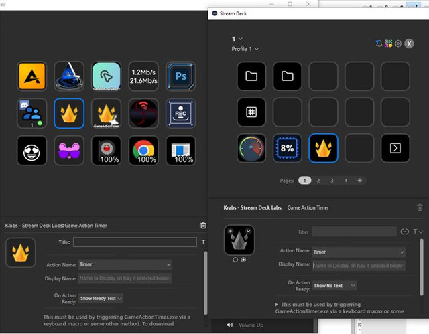This screenshot has height=334, width=429.
Task: Add a new page with plus button
Action: point(359,180)
